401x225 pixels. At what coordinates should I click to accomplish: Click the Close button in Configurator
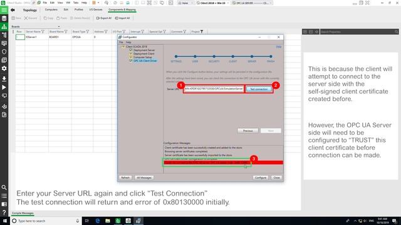(x=276, y=177)
